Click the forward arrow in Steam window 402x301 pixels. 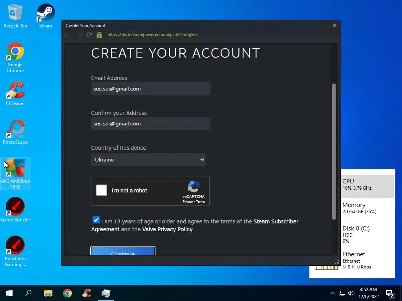[79, 35]
